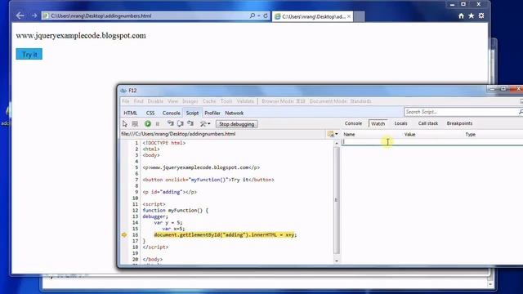The width and height of the screenshot is (523, 294).
Task: Switch to the CSS tab in F12
Action: [x=150, y=113]
